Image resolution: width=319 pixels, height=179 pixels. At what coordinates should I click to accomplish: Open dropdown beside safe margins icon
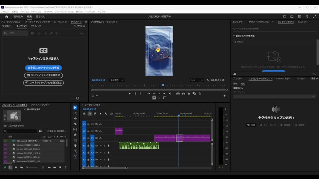(x=97, y=96)
